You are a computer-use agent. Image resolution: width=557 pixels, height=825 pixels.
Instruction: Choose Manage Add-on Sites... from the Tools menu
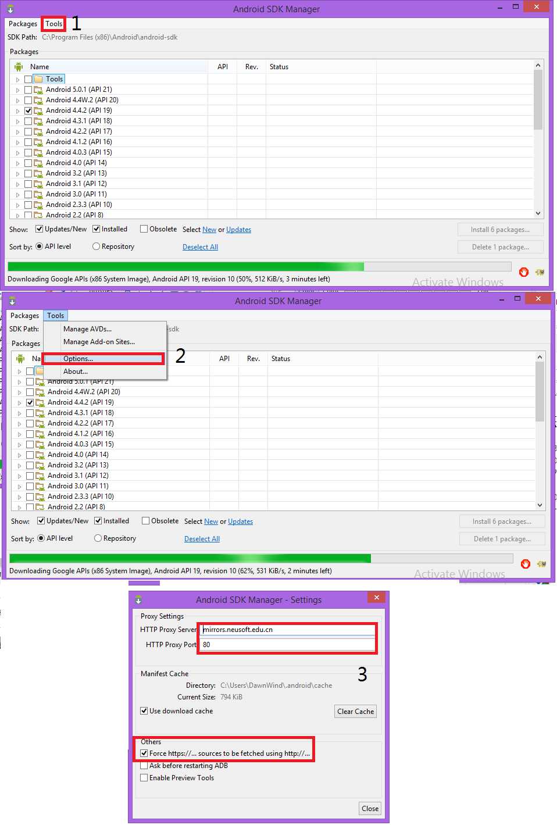pos(105,342)
